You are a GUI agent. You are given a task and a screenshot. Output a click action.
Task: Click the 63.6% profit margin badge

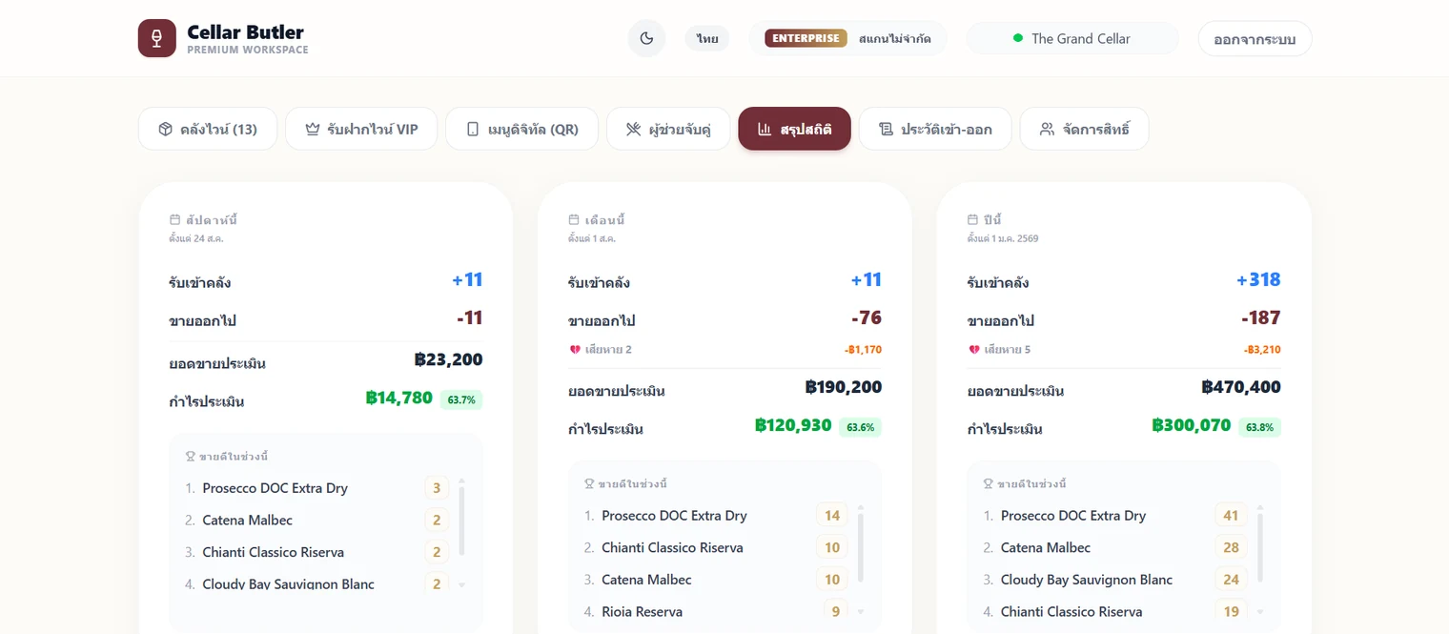pyautogui.click(x=861, y=427)
